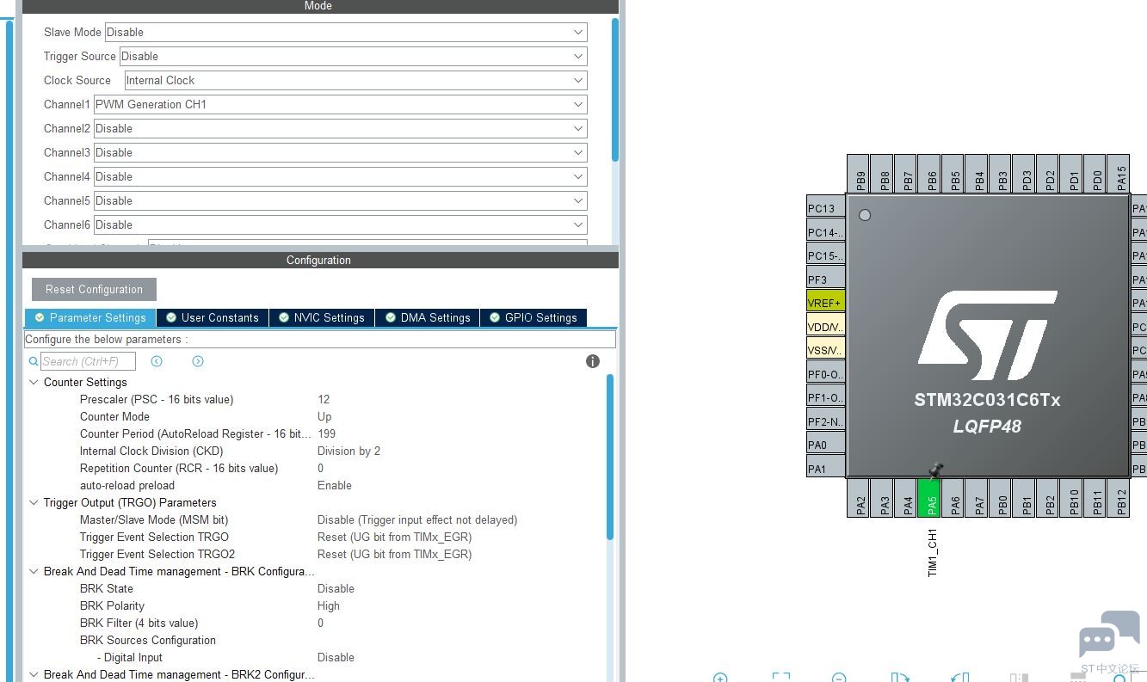Go to previous search result arrow
The height and width of the screenshot is (682, 1147).
pyautogui.click(x=157, y=361)
